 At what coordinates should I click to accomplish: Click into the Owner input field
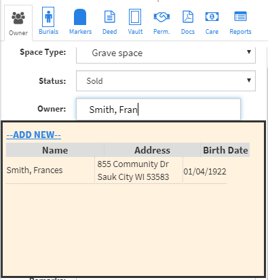click(x=158, y=110)
